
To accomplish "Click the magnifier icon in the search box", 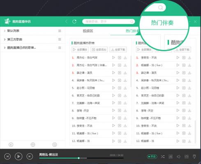I will point(132,22).
